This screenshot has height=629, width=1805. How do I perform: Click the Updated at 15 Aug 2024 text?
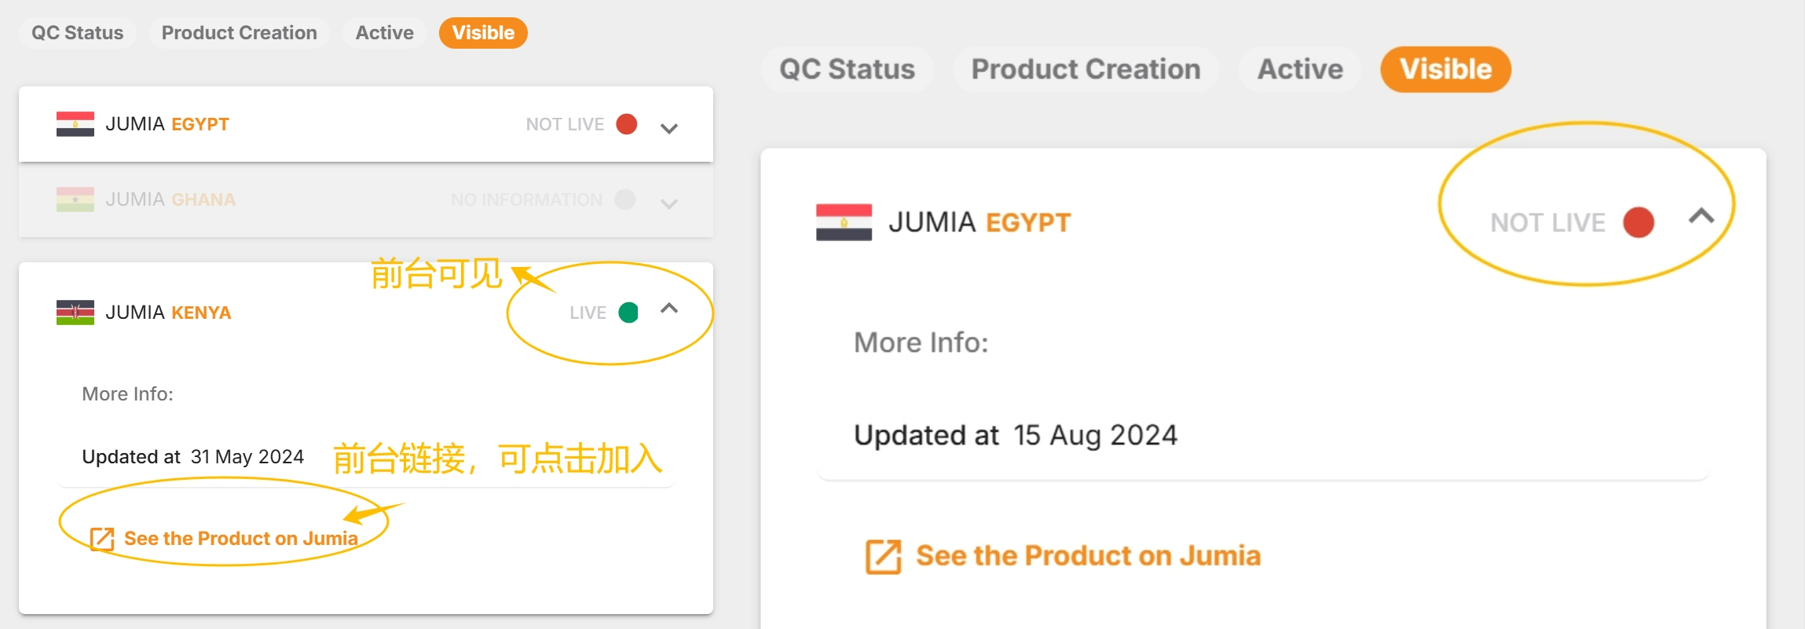pyautogui.click(x=1016, y=434)
